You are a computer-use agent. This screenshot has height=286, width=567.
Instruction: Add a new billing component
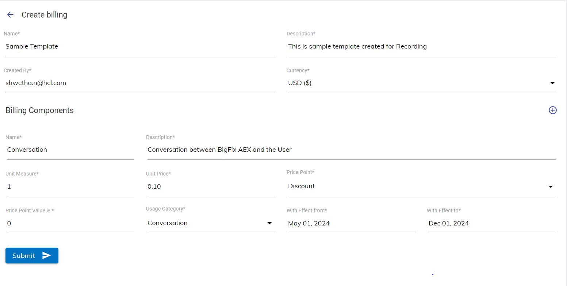(552, 110)
